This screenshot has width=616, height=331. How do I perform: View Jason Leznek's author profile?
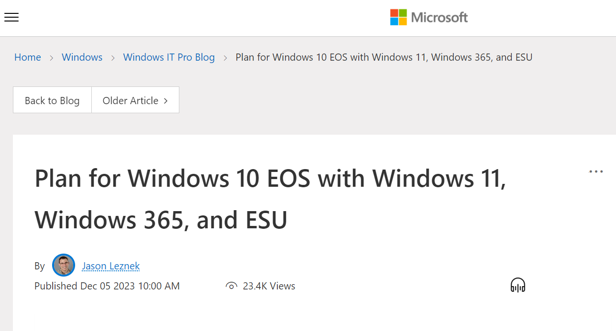pyautogui.click(x=110, y=266)
